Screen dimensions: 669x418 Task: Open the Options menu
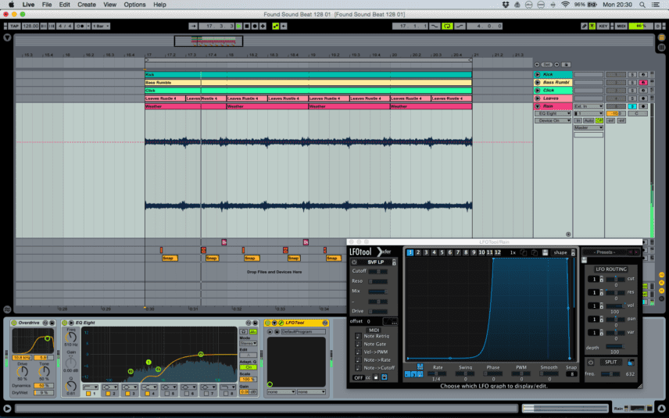coord(135,5)
